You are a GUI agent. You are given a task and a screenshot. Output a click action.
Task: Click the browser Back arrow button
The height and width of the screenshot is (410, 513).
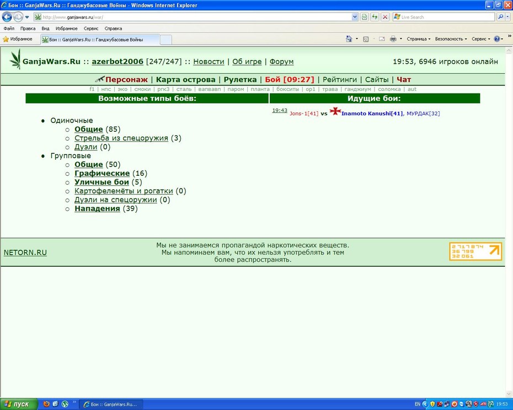(x=7, y=17)
